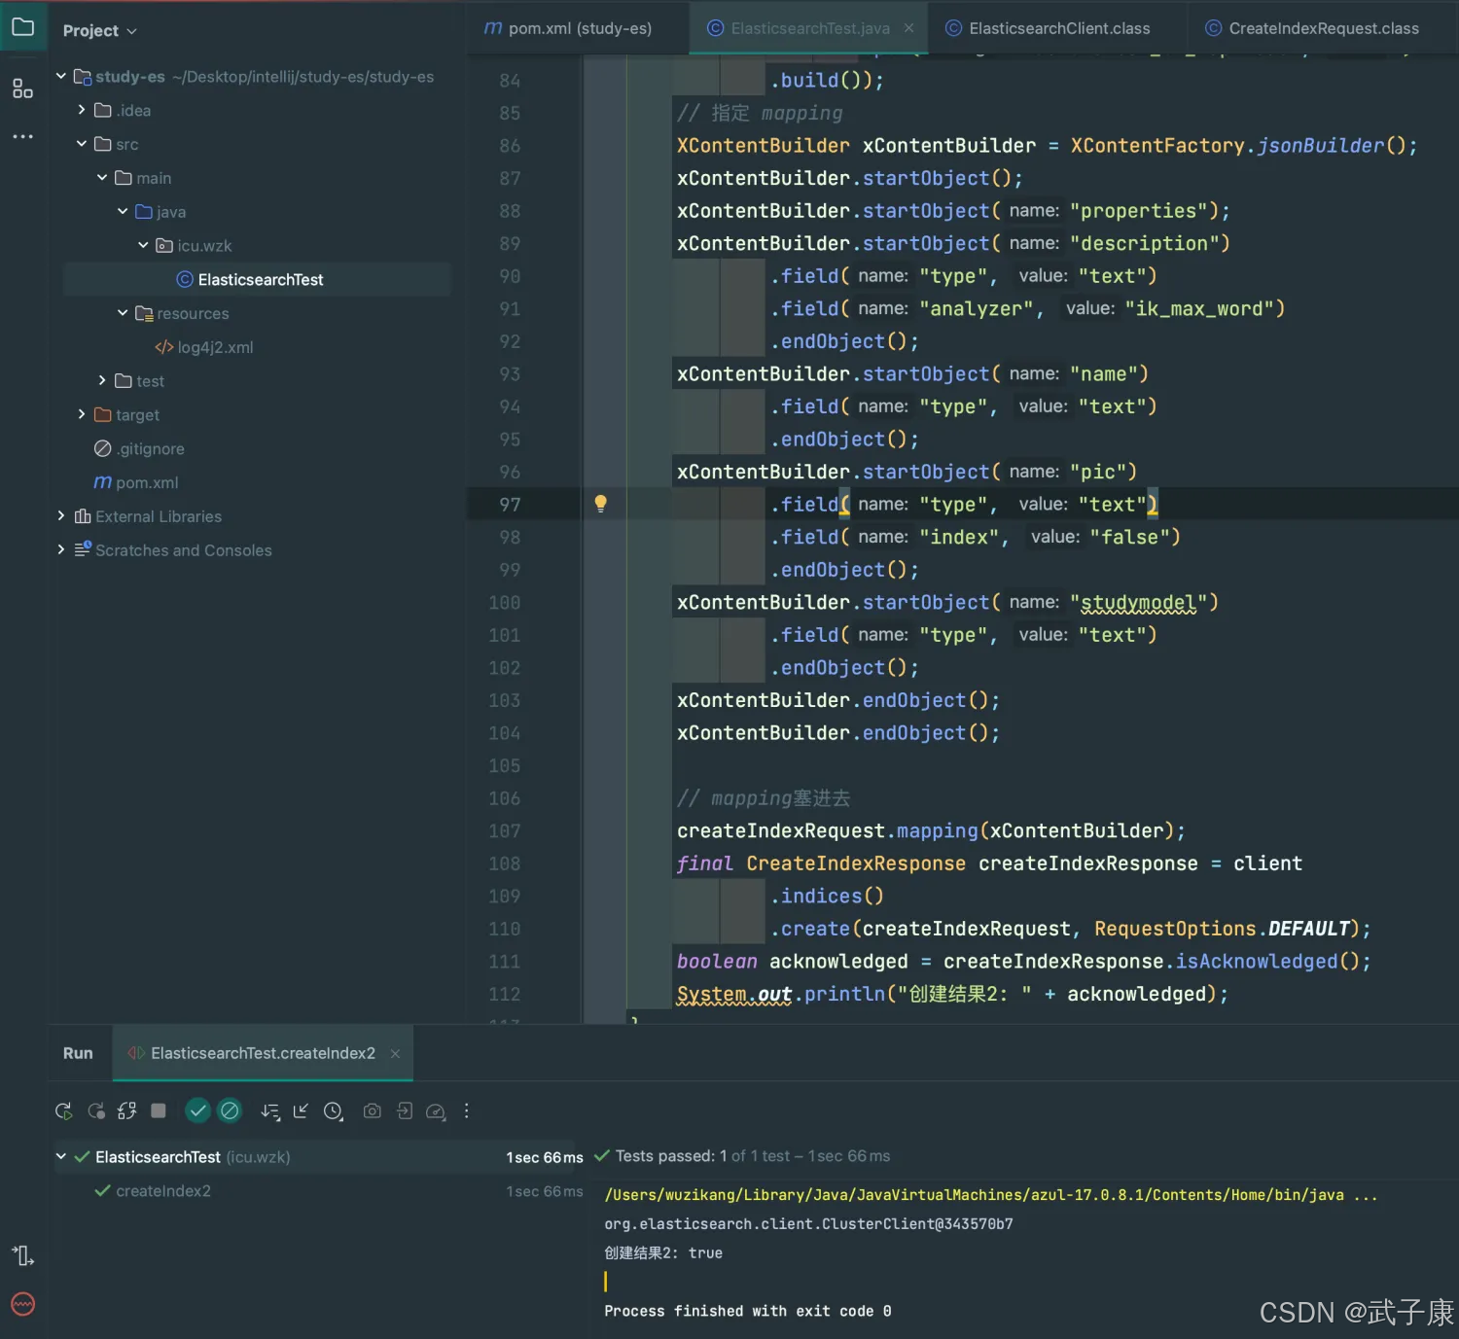Open the test history clock icon

coord(334,1110)
